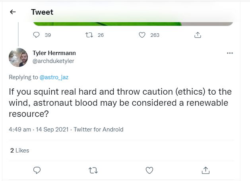Viewport: 250px width, 181px height.
Task: View the 2 Likes list
Action: tap(19, 151)
